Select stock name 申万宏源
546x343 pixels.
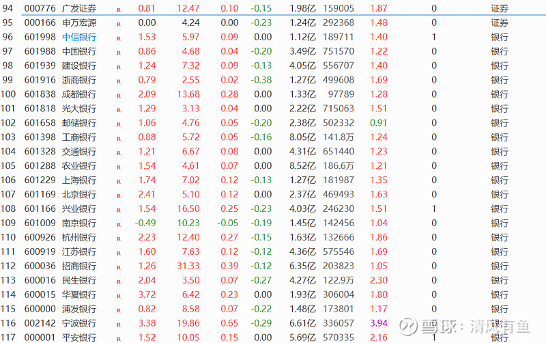[x=79, y=23]
